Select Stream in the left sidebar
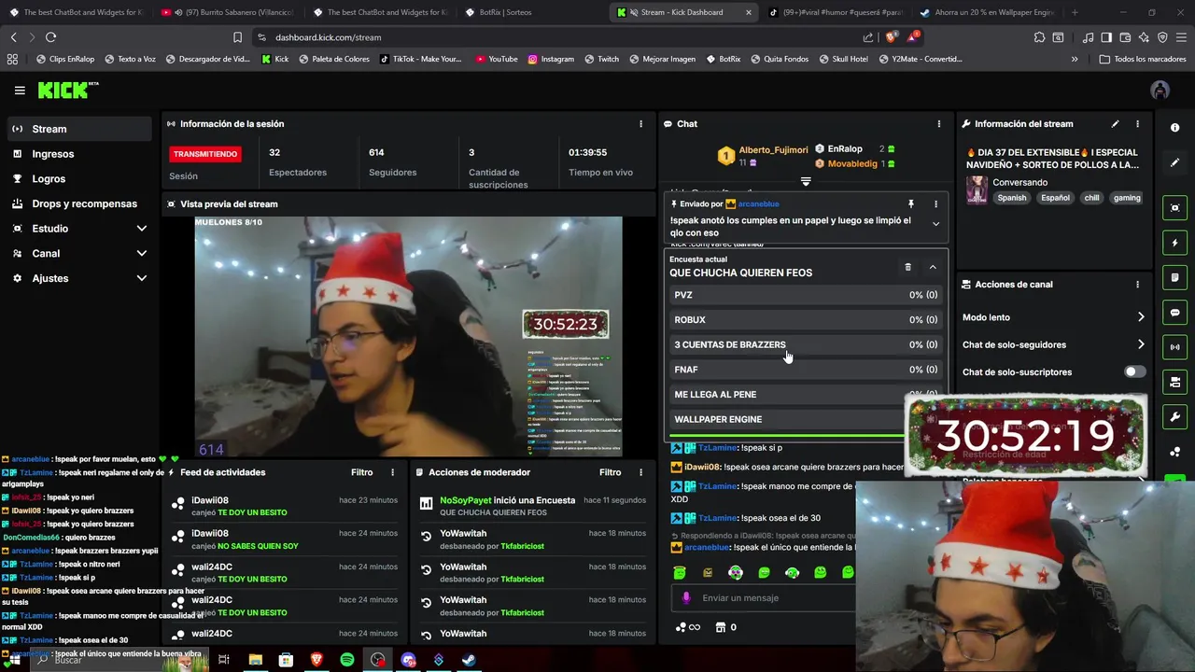Viewport: 1195px width, 672px height. click(x=78, y=129)
